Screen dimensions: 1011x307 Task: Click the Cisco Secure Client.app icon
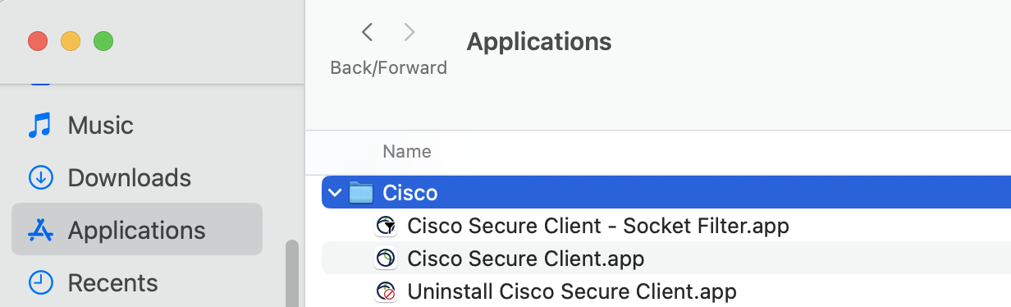point(386,259)
